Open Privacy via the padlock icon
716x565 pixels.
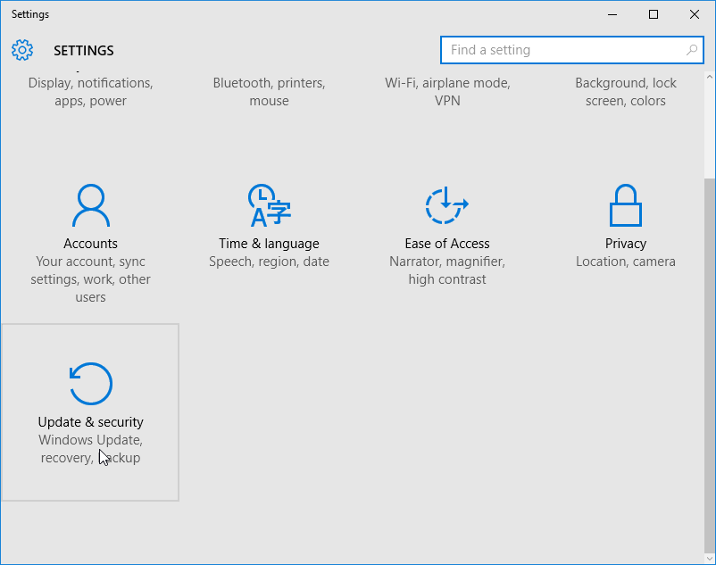tap(625, 205)
